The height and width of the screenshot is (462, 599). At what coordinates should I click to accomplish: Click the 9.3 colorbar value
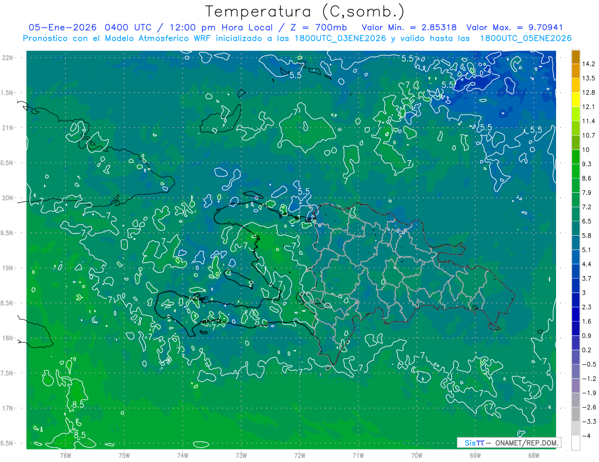point(587,164)
